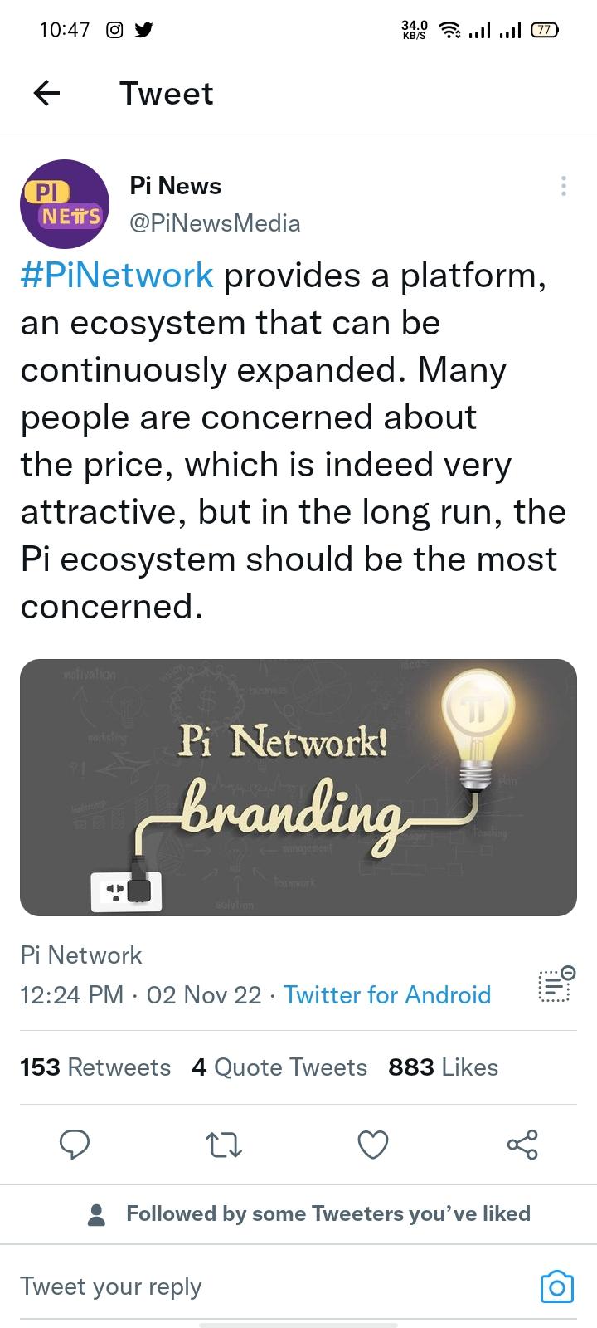The width and height of the screenshot is (597, 1328).
Task: Open the Pi News display name
Action: [175, 186]
